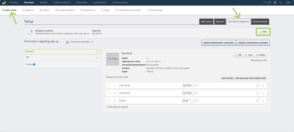294x132 pixels.
Task: Open field type box for Last name
Action: tap(188, 93)
